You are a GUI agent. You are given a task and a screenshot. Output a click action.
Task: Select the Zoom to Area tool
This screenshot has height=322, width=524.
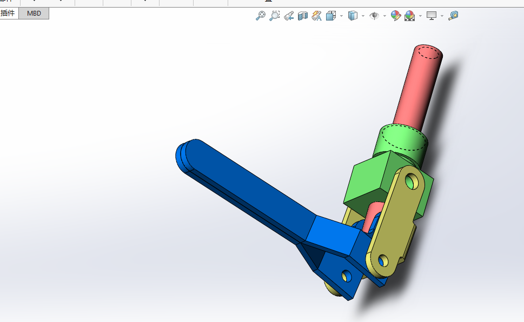click(274, 15)
